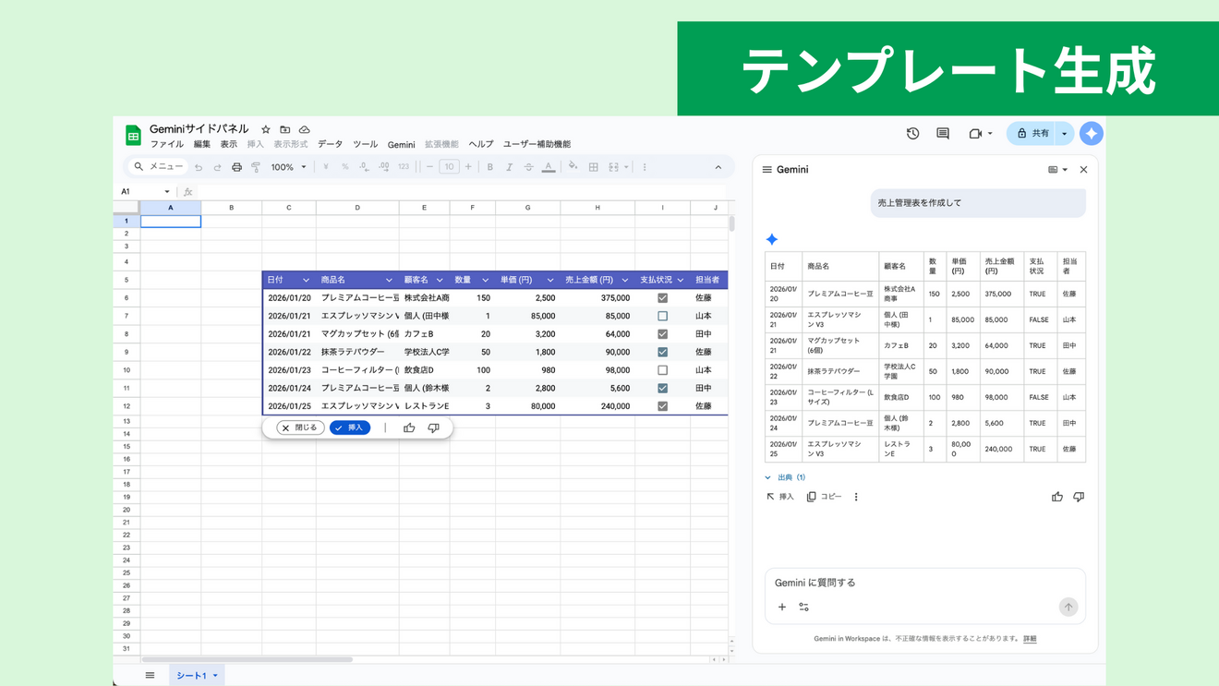Click コピー in the Gemini panel
1219x686 pixels.
click(x=824, y=497)
